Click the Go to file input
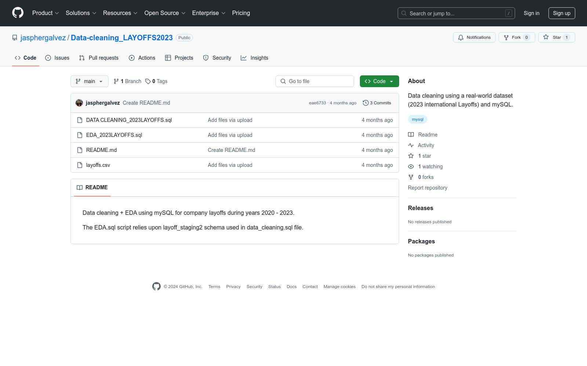The image size is (587, 366). 315,81
